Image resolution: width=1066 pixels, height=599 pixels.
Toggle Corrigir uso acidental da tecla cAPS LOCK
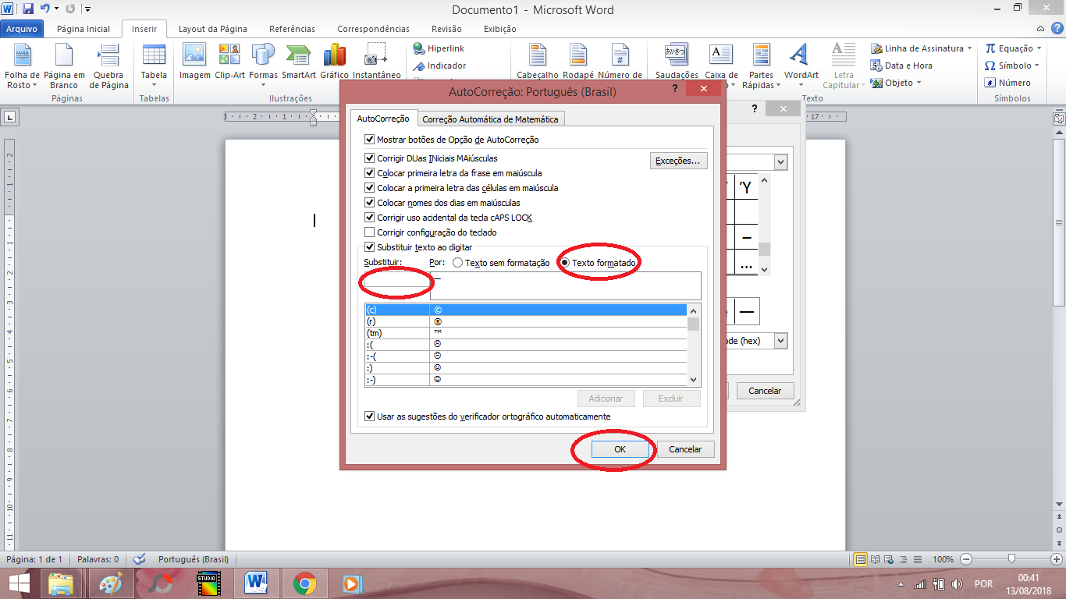pyautogui.click(x=370, y=218)
